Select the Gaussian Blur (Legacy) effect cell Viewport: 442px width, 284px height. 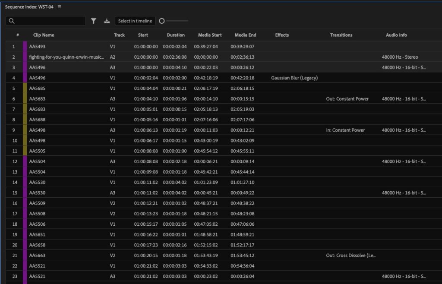294,78
